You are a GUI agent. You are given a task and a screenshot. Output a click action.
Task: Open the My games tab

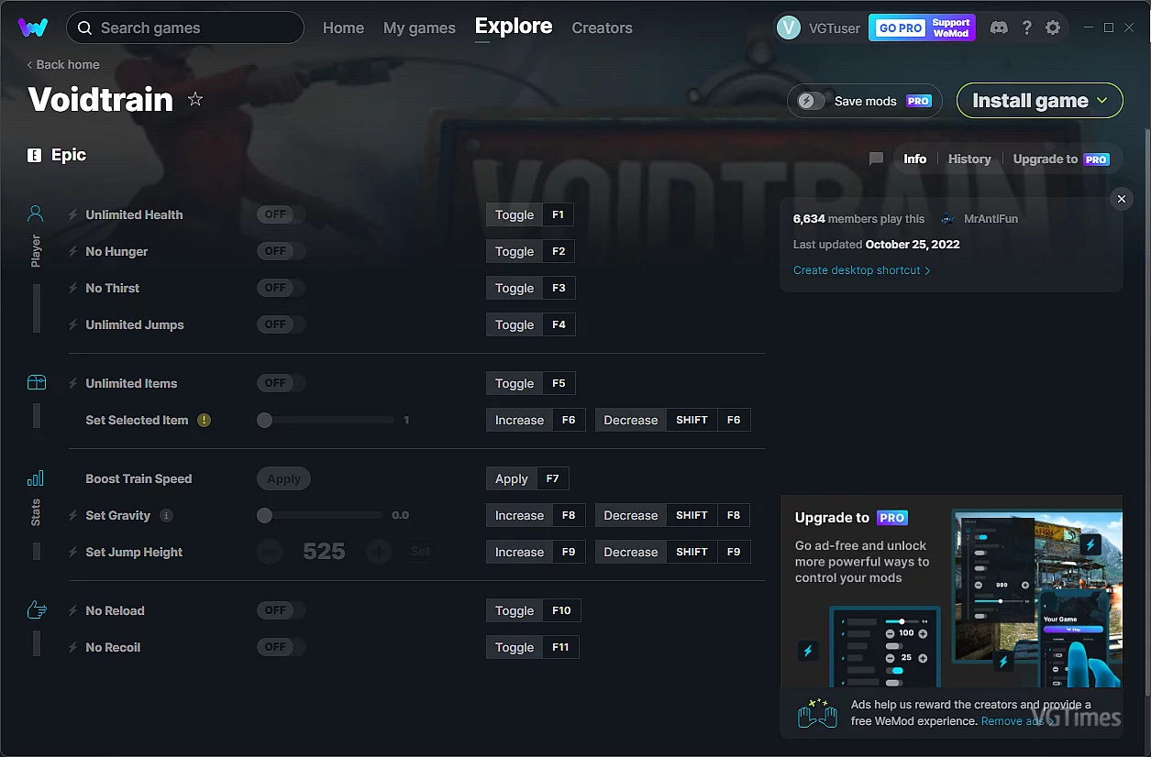419,27
